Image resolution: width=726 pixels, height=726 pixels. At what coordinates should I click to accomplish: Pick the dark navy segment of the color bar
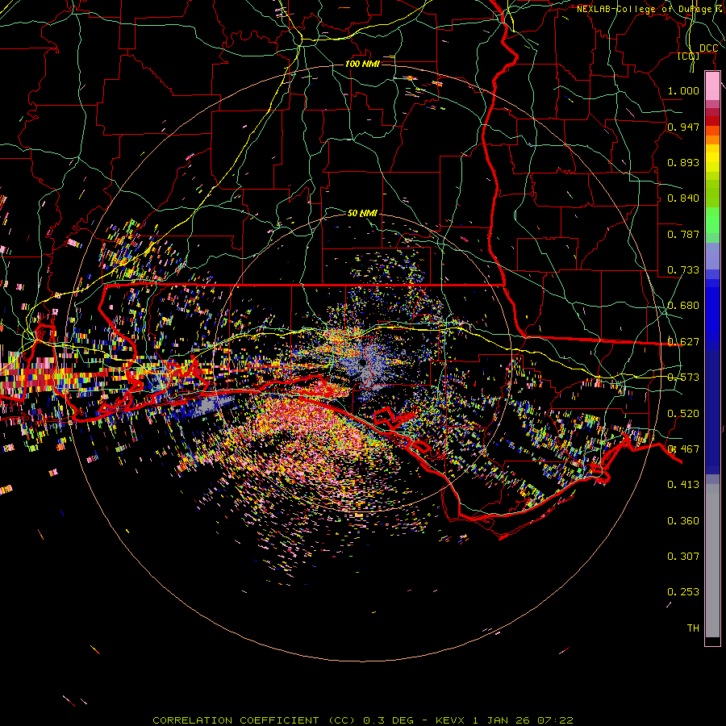pyautogui.click(x=712, y=407)
